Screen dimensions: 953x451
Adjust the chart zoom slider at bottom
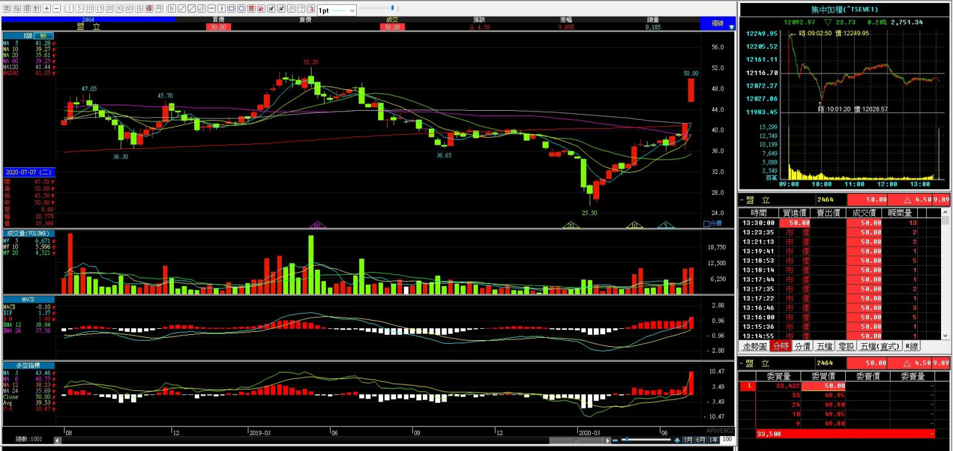pyautogui.click(x=627, y=440)
